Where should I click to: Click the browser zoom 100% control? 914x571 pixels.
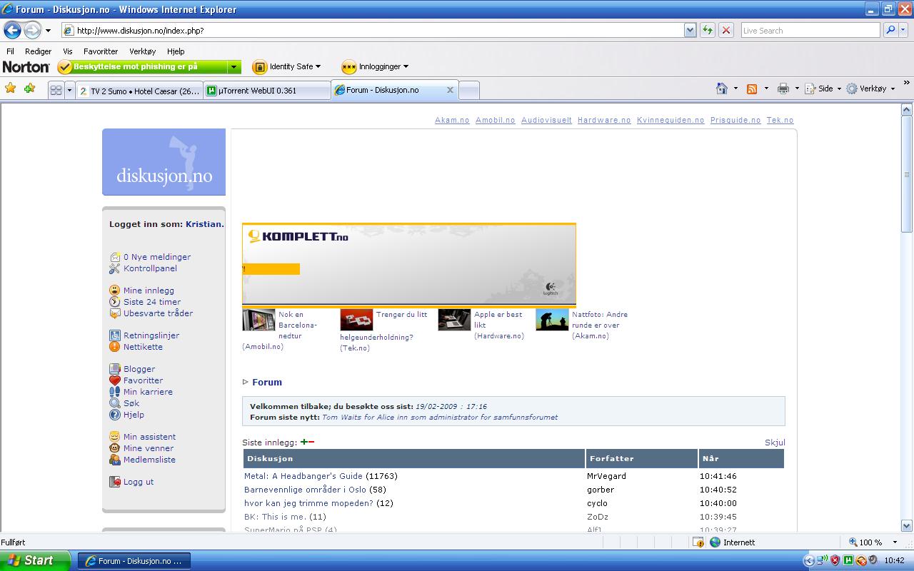point(871,542)
